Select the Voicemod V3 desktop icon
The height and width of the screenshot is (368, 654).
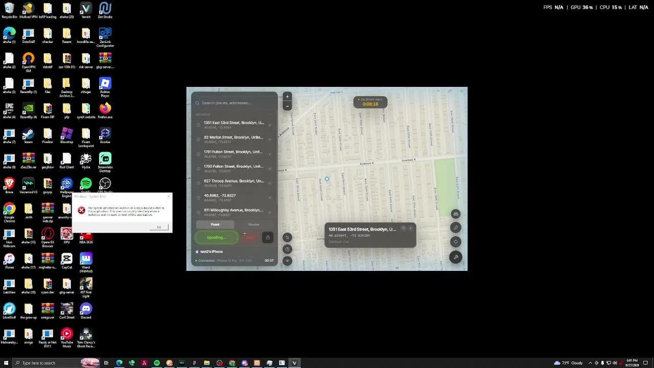coord(28,186)
